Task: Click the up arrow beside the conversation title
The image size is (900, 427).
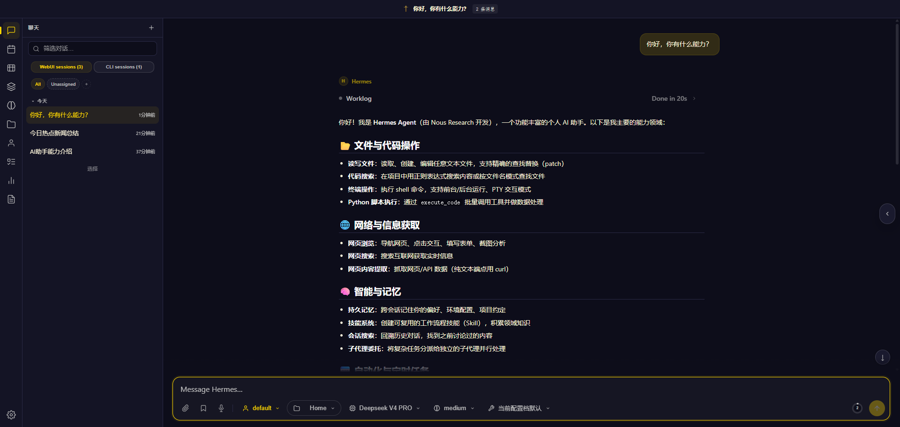Action: (x=406, y=9)
